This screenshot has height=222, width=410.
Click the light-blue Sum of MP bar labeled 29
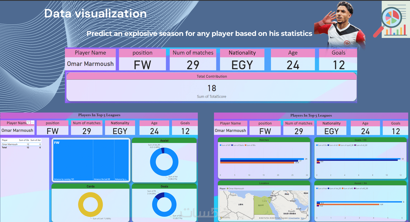coord(262,159)
